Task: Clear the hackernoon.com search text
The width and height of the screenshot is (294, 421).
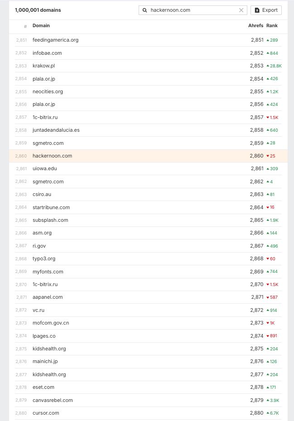Action: click(x=241, y=10)
